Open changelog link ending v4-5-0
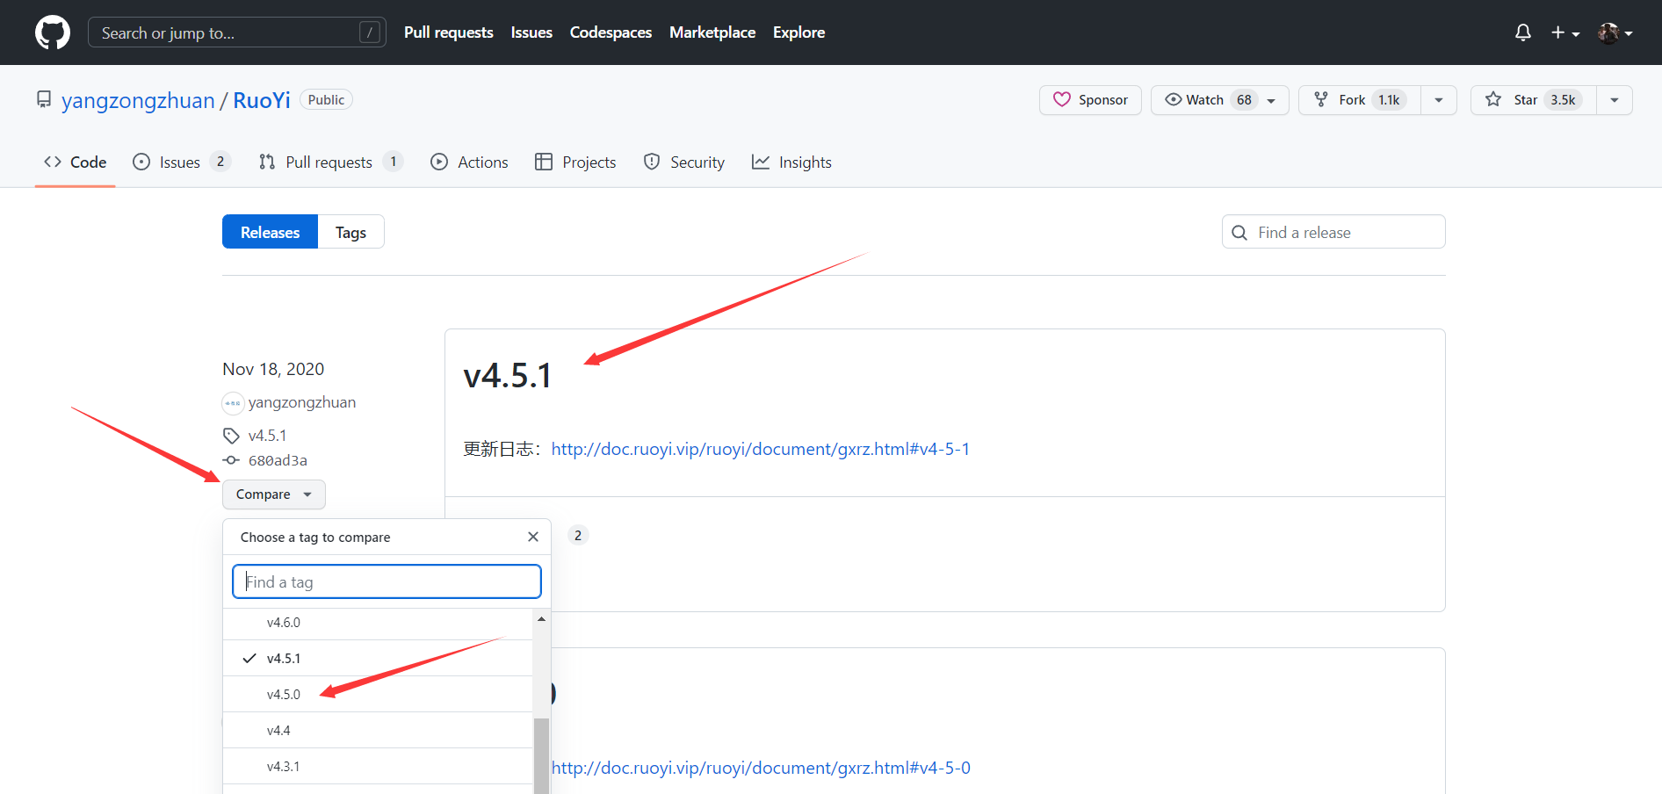This screenshot has width=1662, height=794. point(761,768)
